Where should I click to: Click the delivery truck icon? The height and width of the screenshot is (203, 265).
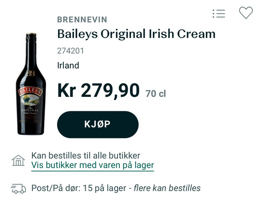18,188
